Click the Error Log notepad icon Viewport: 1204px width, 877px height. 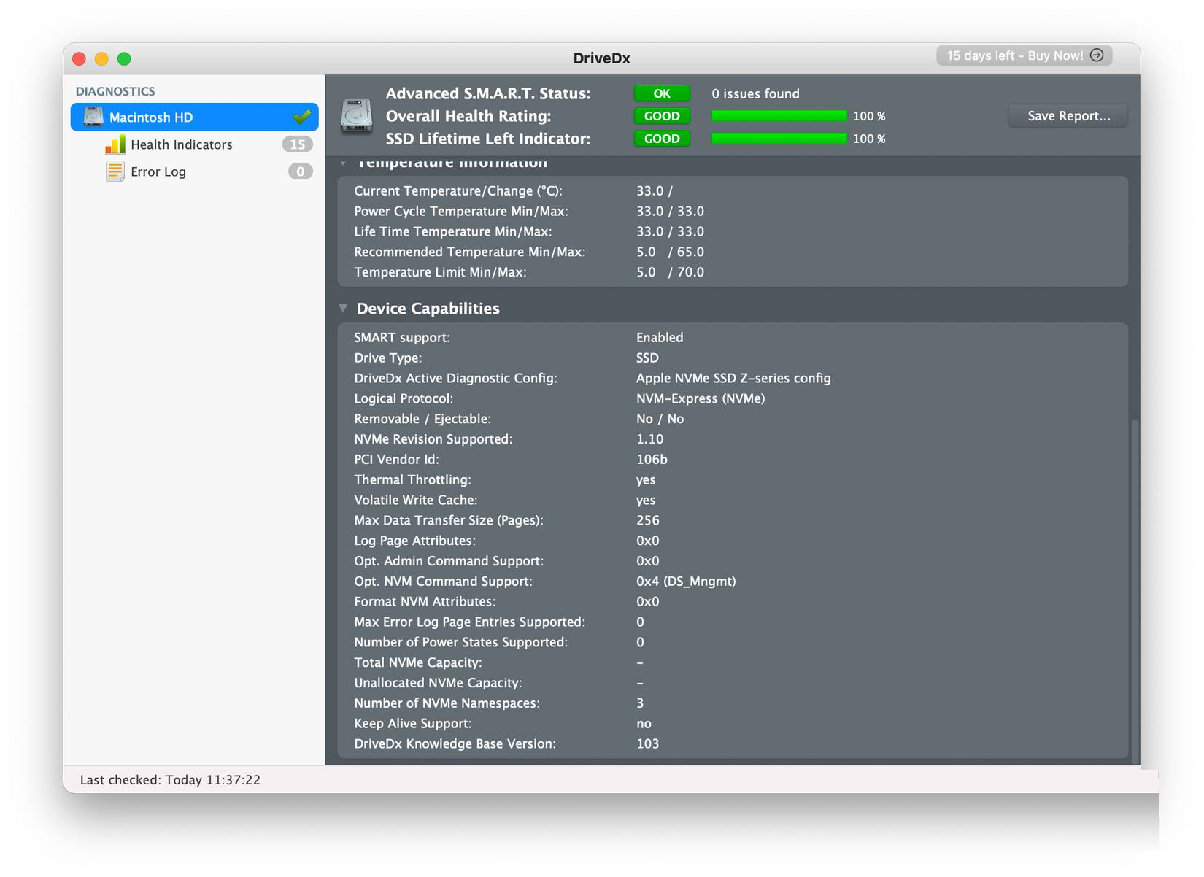(115, 171)
